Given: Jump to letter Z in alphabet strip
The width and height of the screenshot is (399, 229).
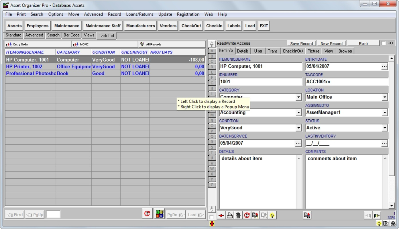Looking at the screenshot, I should pyautogui.click(x=212, y=185).
